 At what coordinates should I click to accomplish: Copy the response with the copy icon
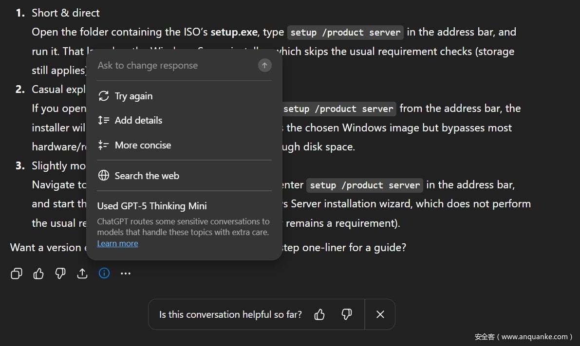click(17, 273)
